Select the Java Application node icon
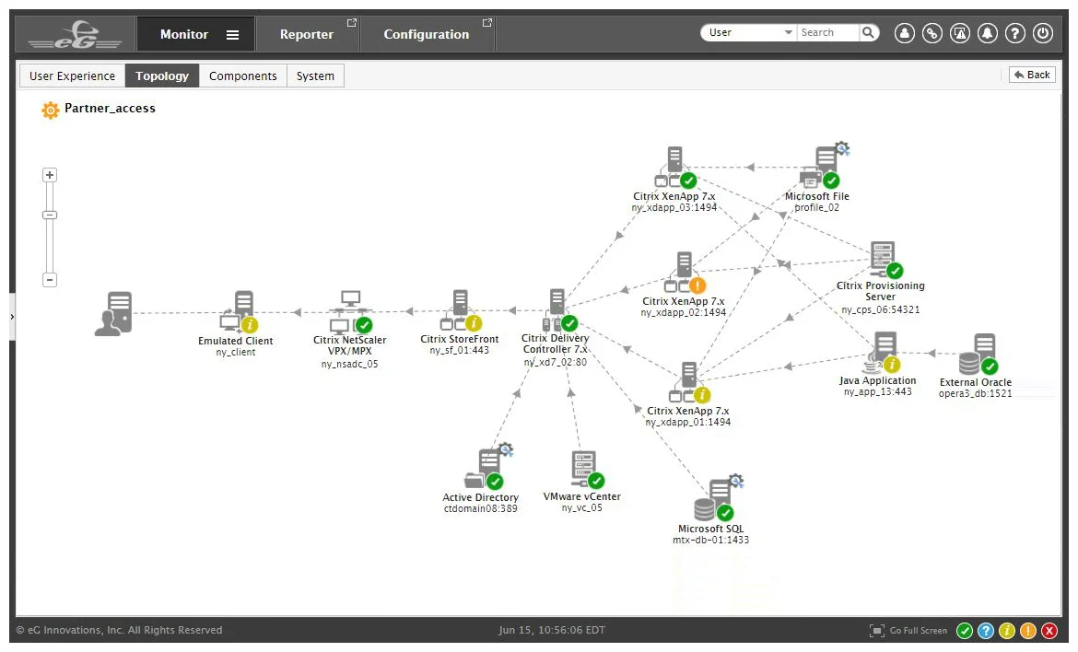This screenshot has width=1078, height=652. [x=882, y=353]
